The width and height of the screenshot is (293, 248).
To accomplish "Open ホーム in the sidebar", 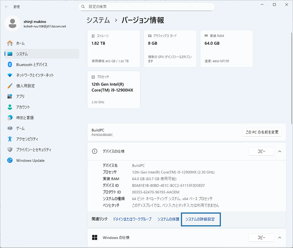I will [42, 43].
